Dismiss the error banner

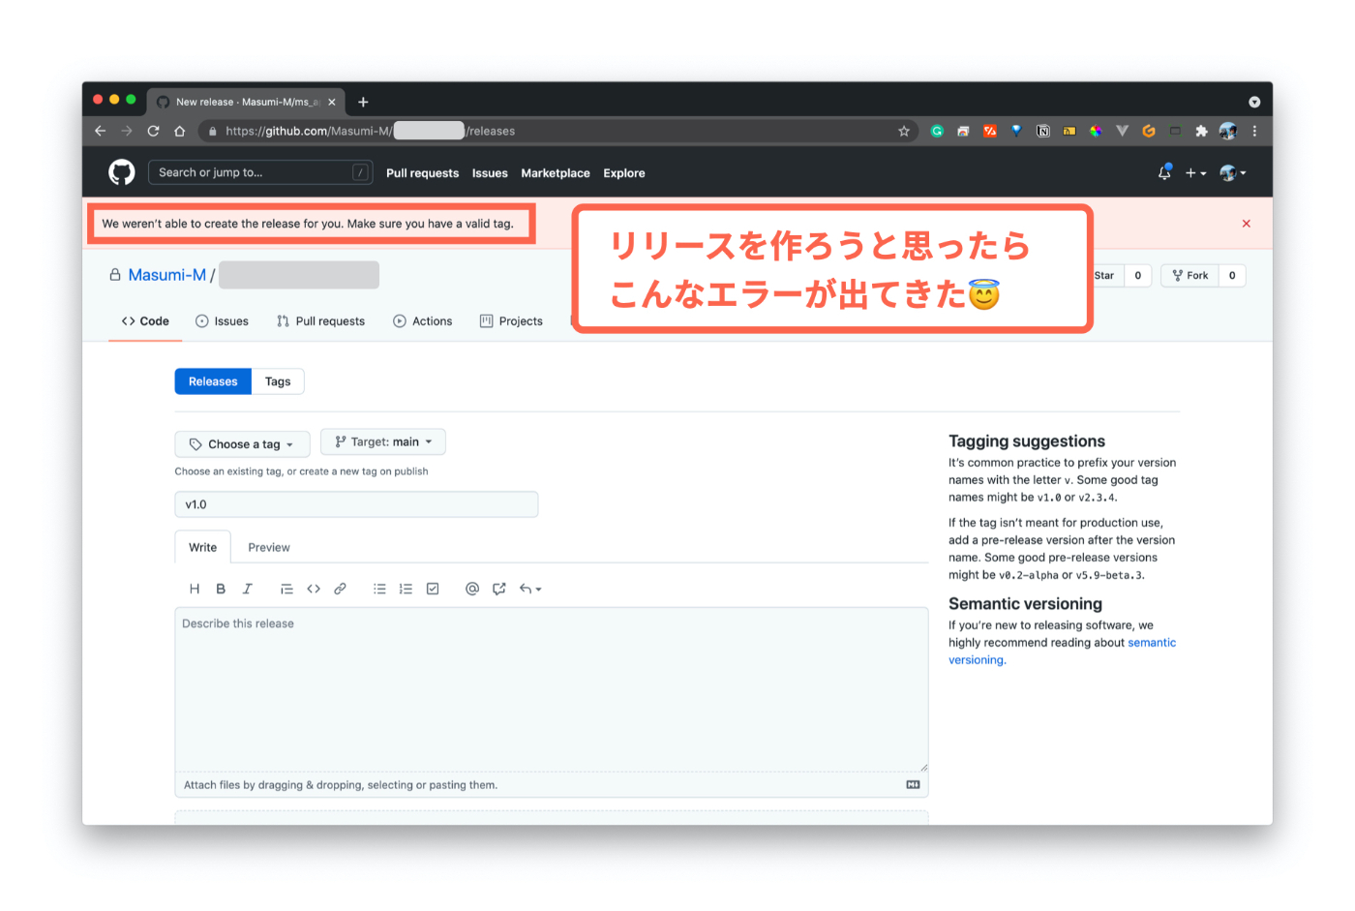click(1247, 224)
